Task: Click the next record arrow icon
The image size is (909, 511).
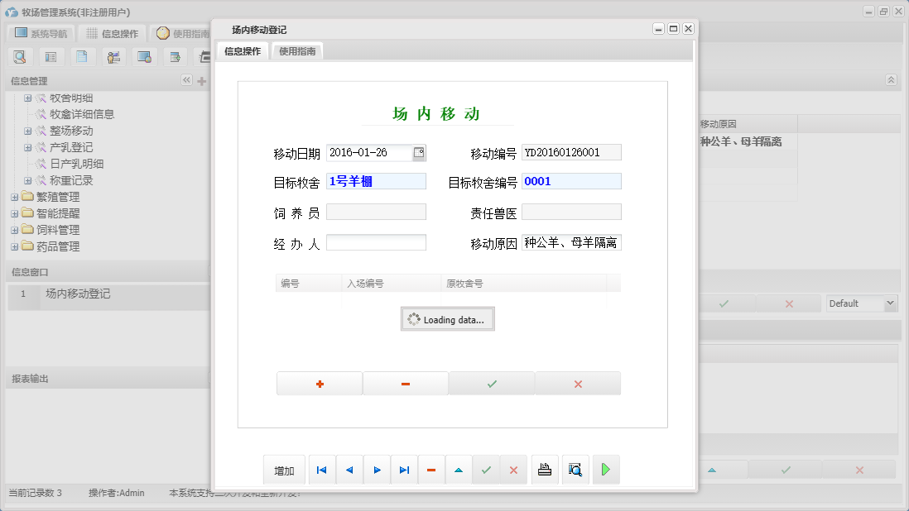Action: [x=377, y=470]
